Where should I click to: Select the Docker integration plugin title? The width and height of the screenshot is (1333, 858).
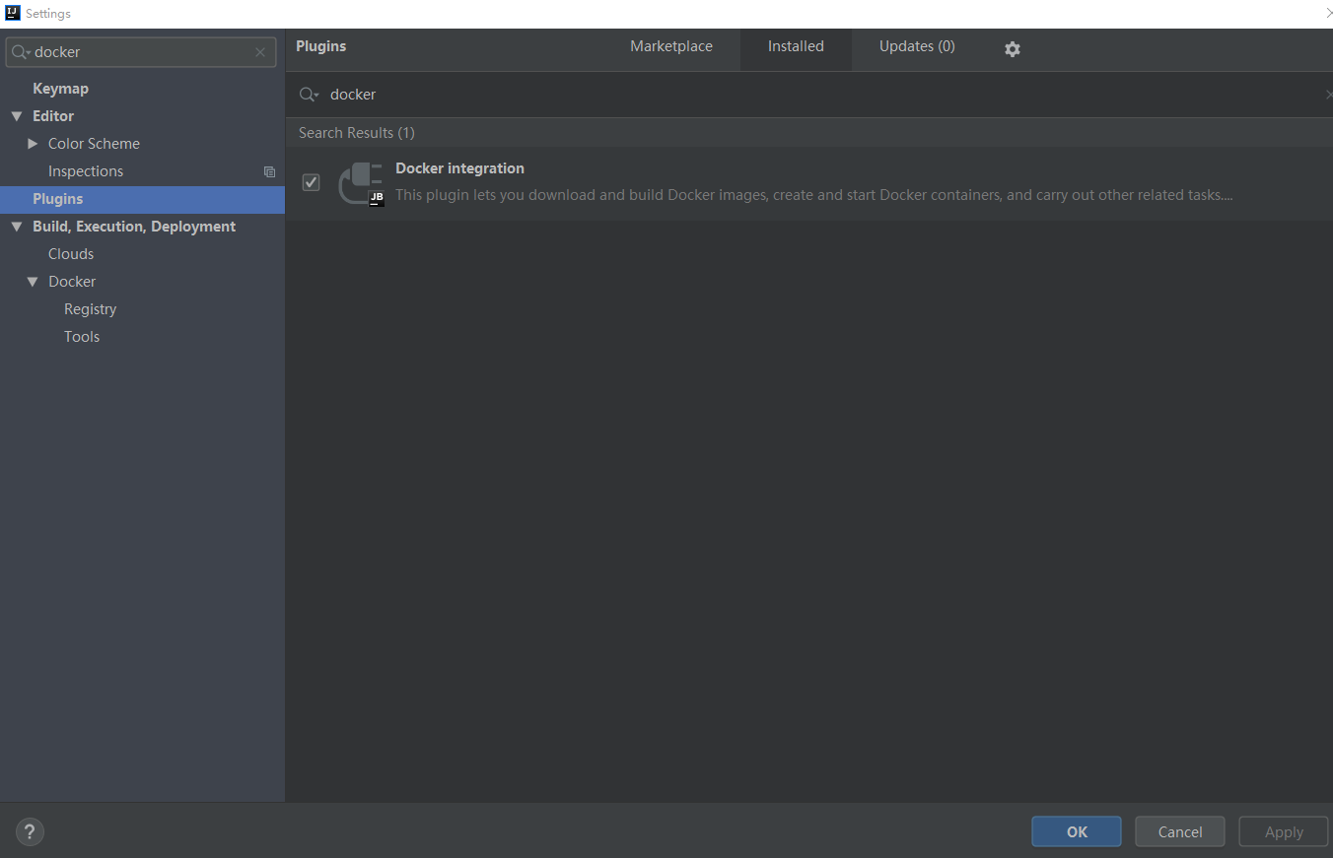459,168
